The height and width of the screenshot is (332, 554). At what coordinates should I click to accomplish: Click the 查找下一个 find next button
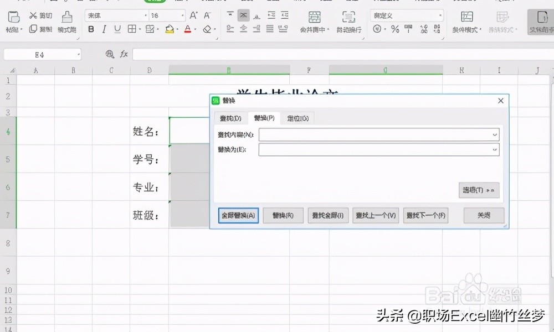(x=425, y=215)
